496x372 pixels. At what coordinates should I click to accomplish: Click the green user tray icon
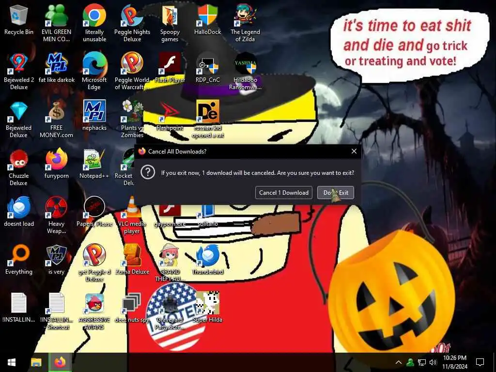pyautogui.click(x=410, y=362)
